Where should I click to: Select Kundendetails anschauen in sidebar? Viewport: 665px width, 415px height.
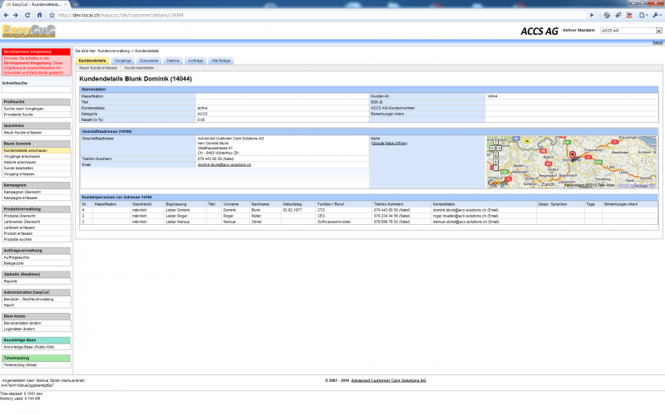pos(37,150)
